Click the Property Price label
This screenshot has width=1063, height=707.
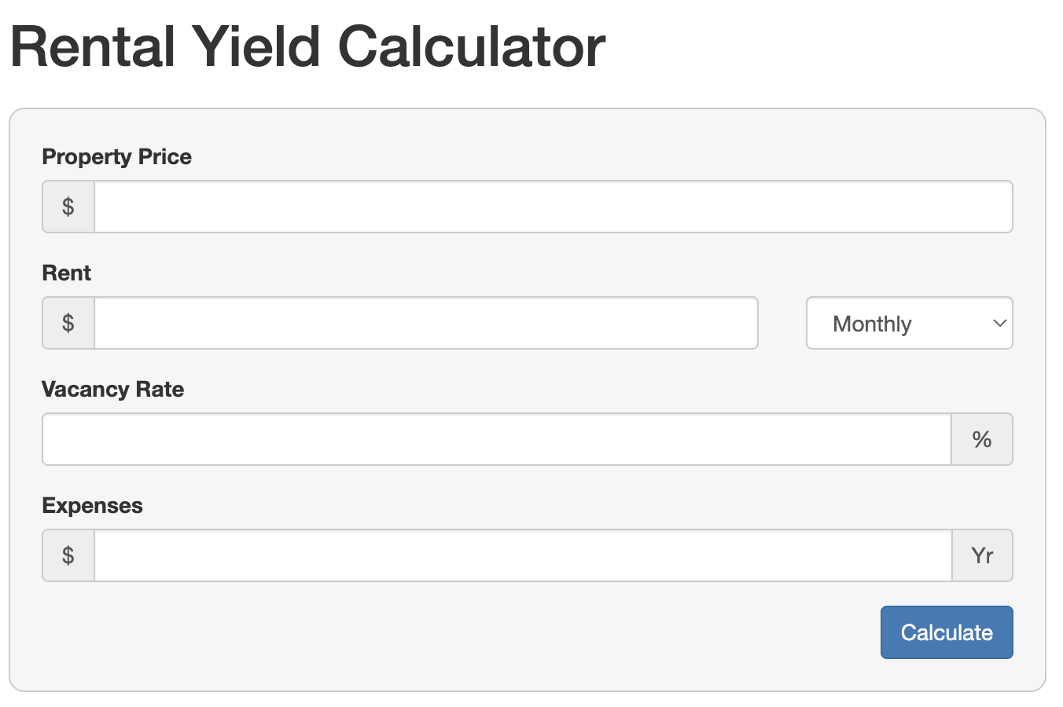(116, 157)
